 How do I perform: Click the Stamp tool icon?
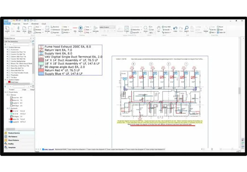point(81,29)
